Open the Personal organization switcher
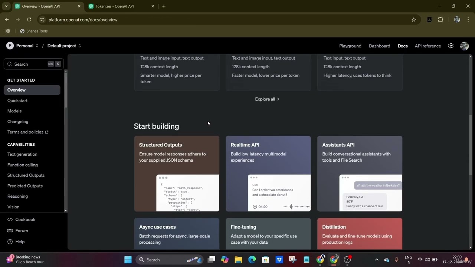475x267 pixels. pyautogui.click(x=22, y=46)
